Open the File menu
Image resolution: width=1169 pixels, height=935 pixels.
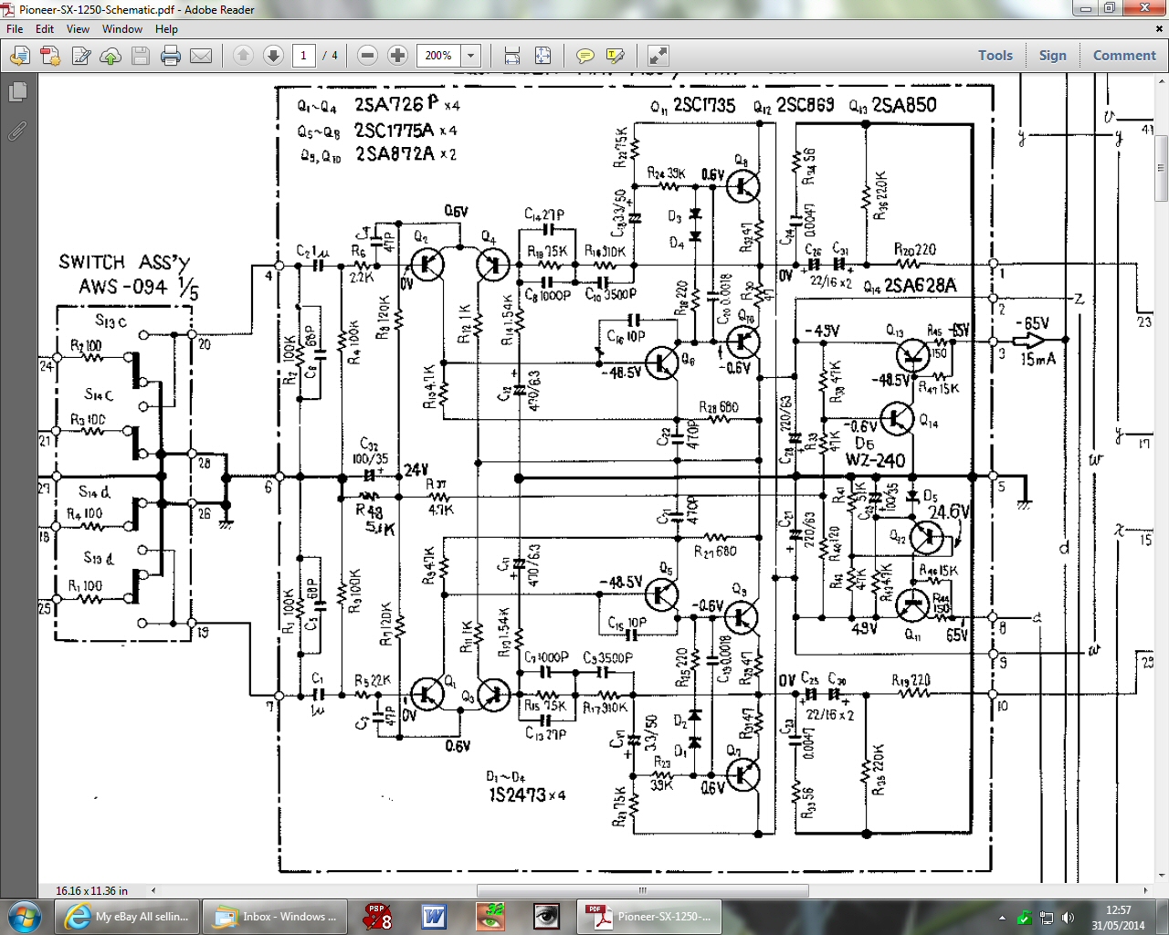coord(15,29)
